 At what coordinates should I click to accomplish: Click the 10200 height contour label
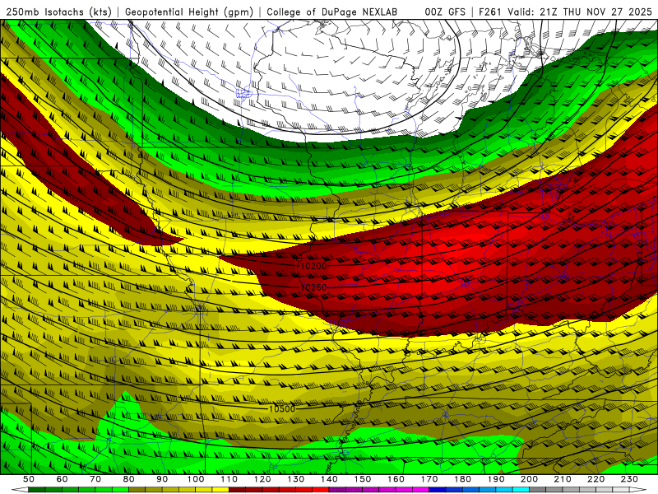point(313,266)
